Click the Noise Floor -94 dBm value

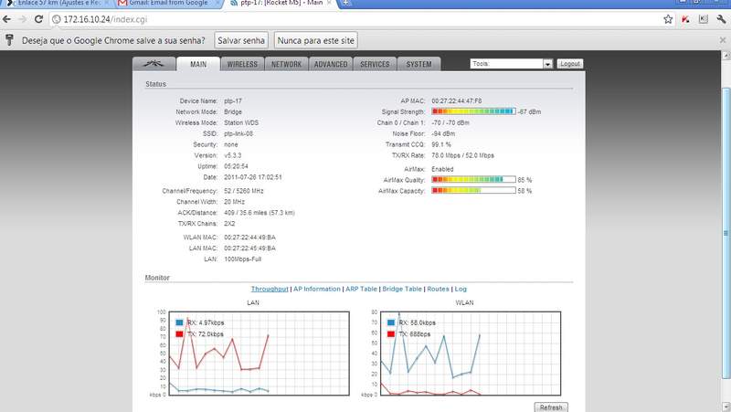(x=443, y=133)
